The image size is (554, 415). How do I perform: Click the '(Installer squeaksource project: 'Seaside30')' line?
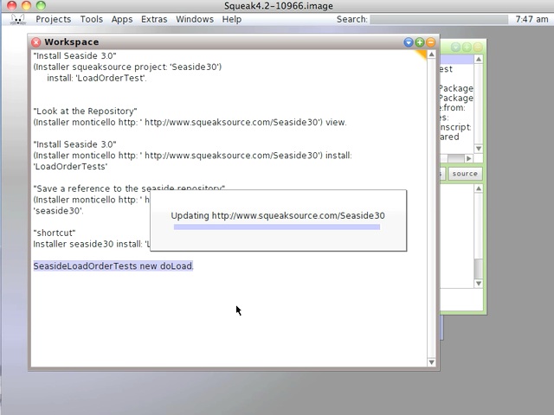127,67
